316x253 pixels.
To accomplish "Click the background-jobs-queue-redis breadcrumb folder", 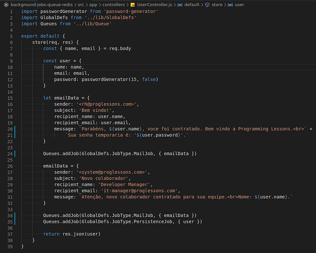I will pyautogui.click(x=42, y=5).
